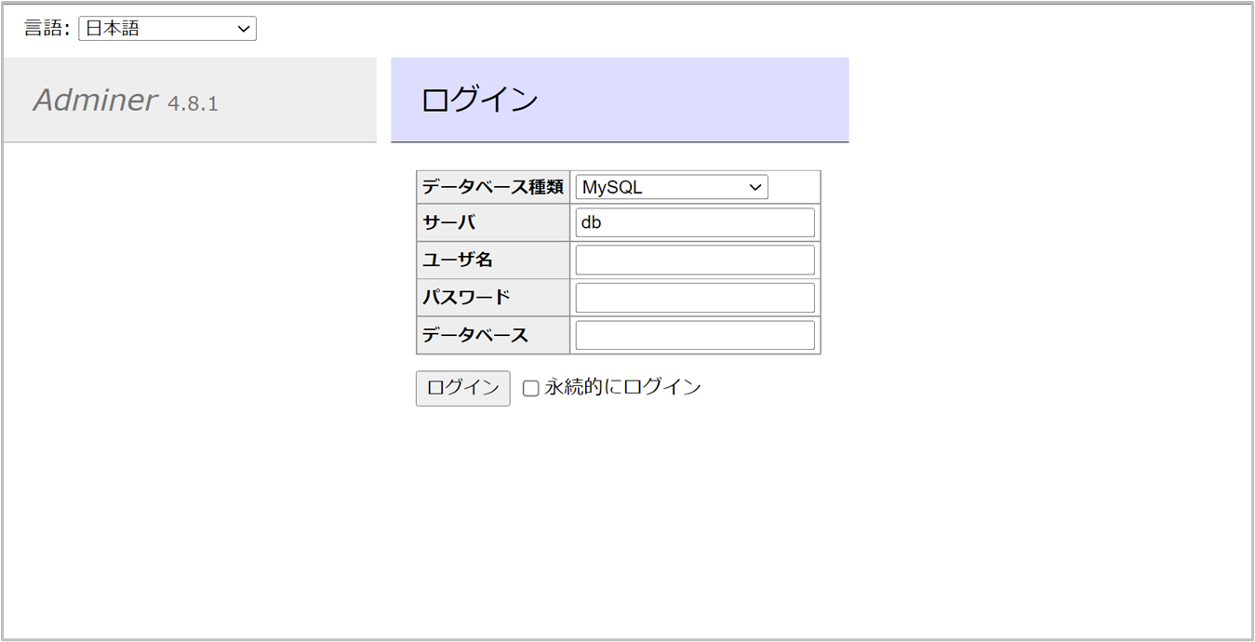Click the サーバ field containing db
Viewport: 1255px width, 642px height.
[694, 223]
